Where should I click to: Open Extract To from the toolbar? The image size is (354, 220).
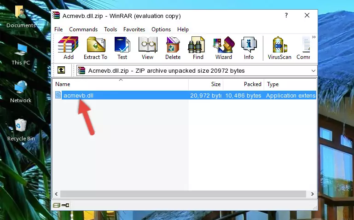[x=95, y=48]
